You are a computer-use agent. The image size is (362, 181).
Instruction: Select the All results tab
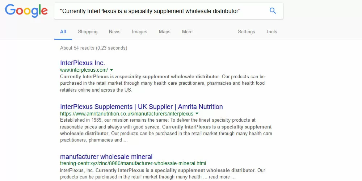63,32
